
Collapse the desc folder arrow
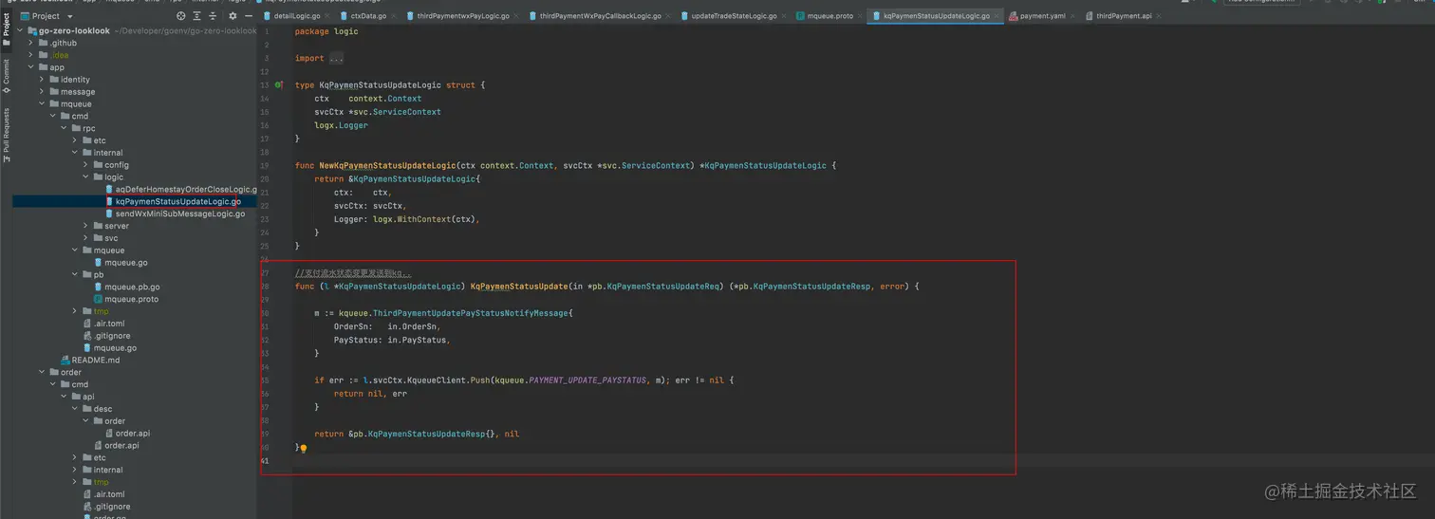[x=75, y=409]
